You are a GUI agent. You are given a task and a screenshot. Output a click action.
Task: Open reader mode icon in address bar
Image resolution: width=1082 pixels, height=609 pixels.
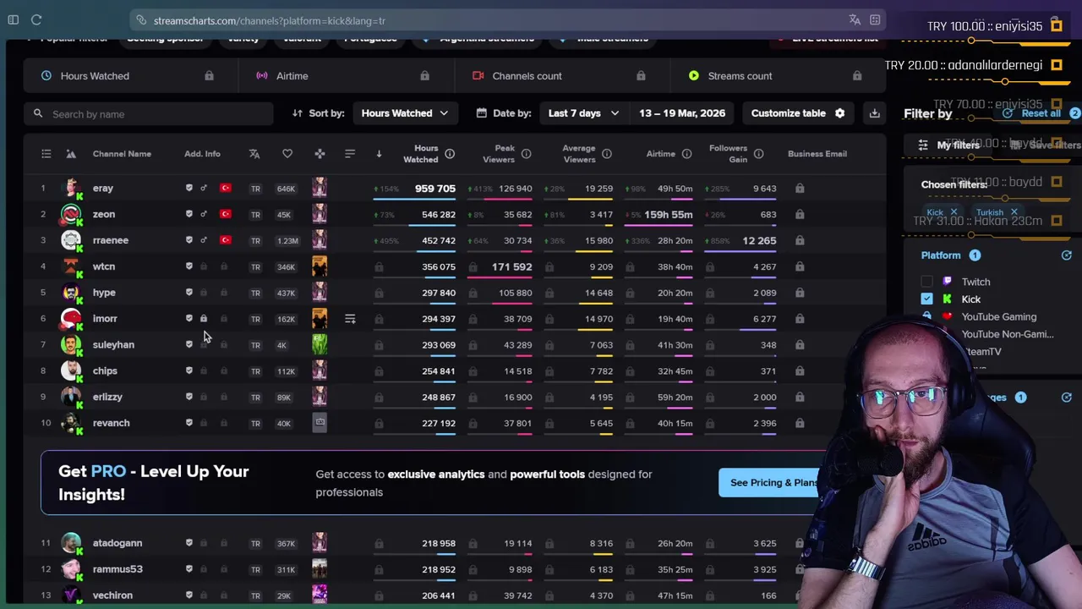coord(875,19)
